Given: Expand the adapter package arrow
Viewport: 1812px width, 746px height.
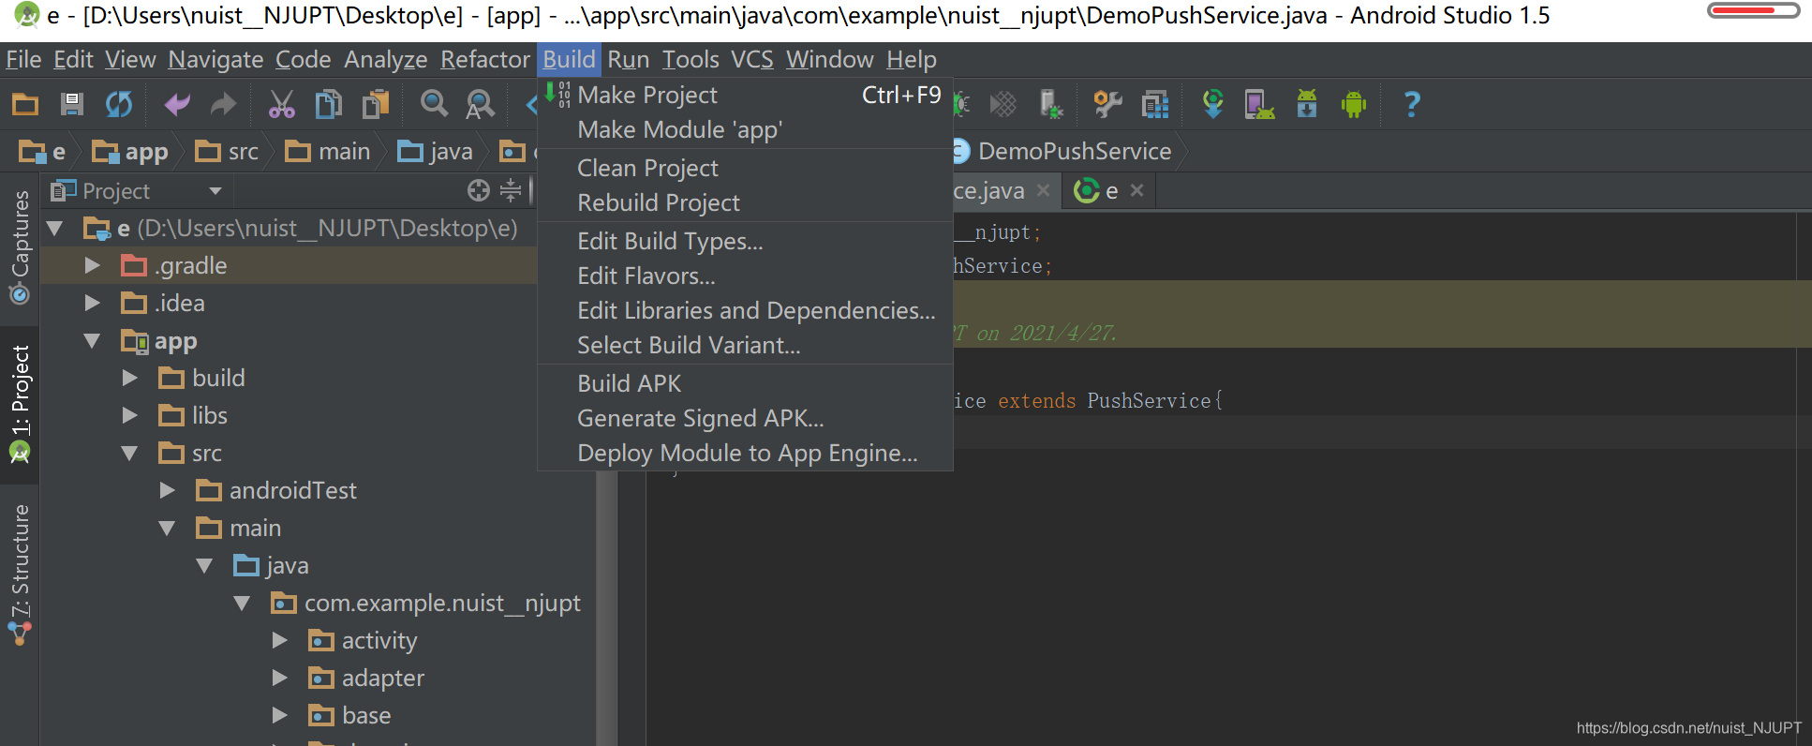Looking at the screenshot, I should click(280, 679).
